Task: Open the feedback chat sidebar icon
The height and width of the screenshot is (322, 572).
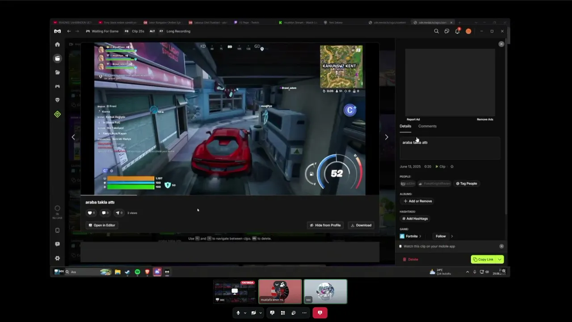Action: coord(57,244)
